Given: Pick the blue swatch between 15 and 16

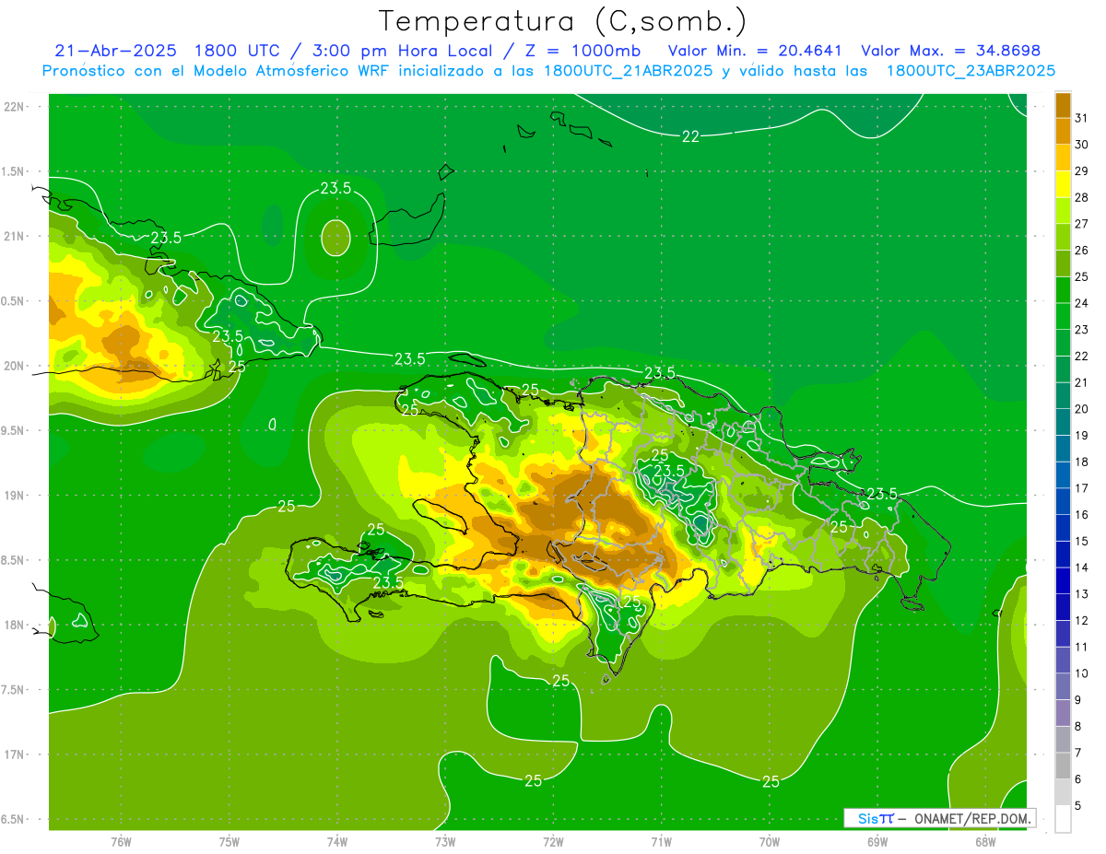Looking at the screenshot, I should pos(1063,529).
